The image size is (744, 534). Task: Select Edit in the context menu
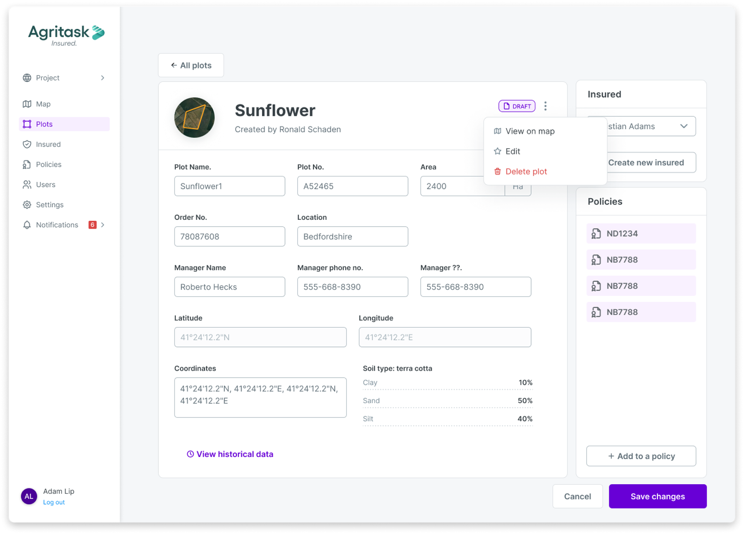pyautogui.click(x=512, y=151)
